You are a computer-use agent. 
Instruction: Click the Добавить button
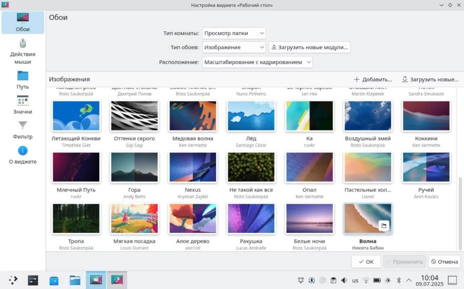373,79
